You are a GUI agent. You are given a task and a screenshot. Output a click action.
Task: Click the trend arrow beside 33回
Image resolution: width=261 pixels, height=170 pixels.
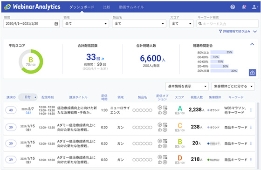point(103,59)
